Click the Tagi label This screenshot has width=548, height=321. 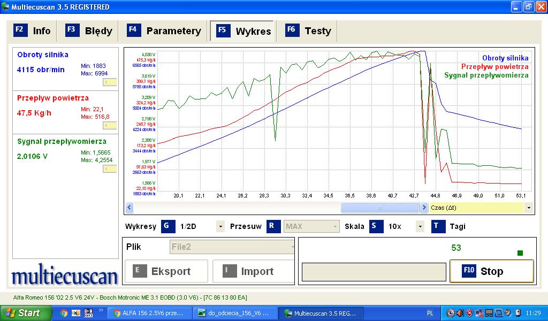tap(458, 226)
